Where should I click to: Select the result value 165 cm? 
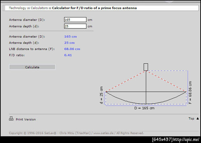70,37
